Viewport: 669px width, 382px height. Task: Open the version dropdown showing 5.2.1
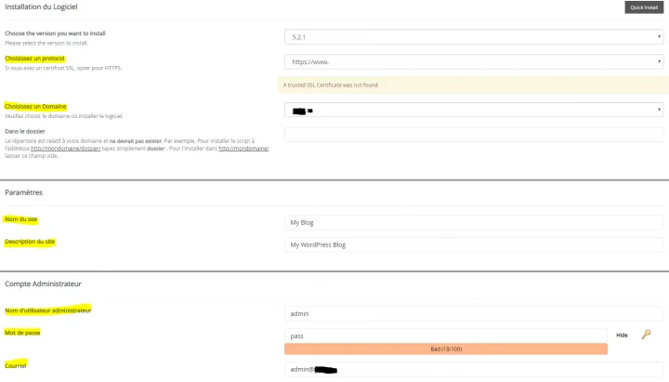(x=474, y=37)
